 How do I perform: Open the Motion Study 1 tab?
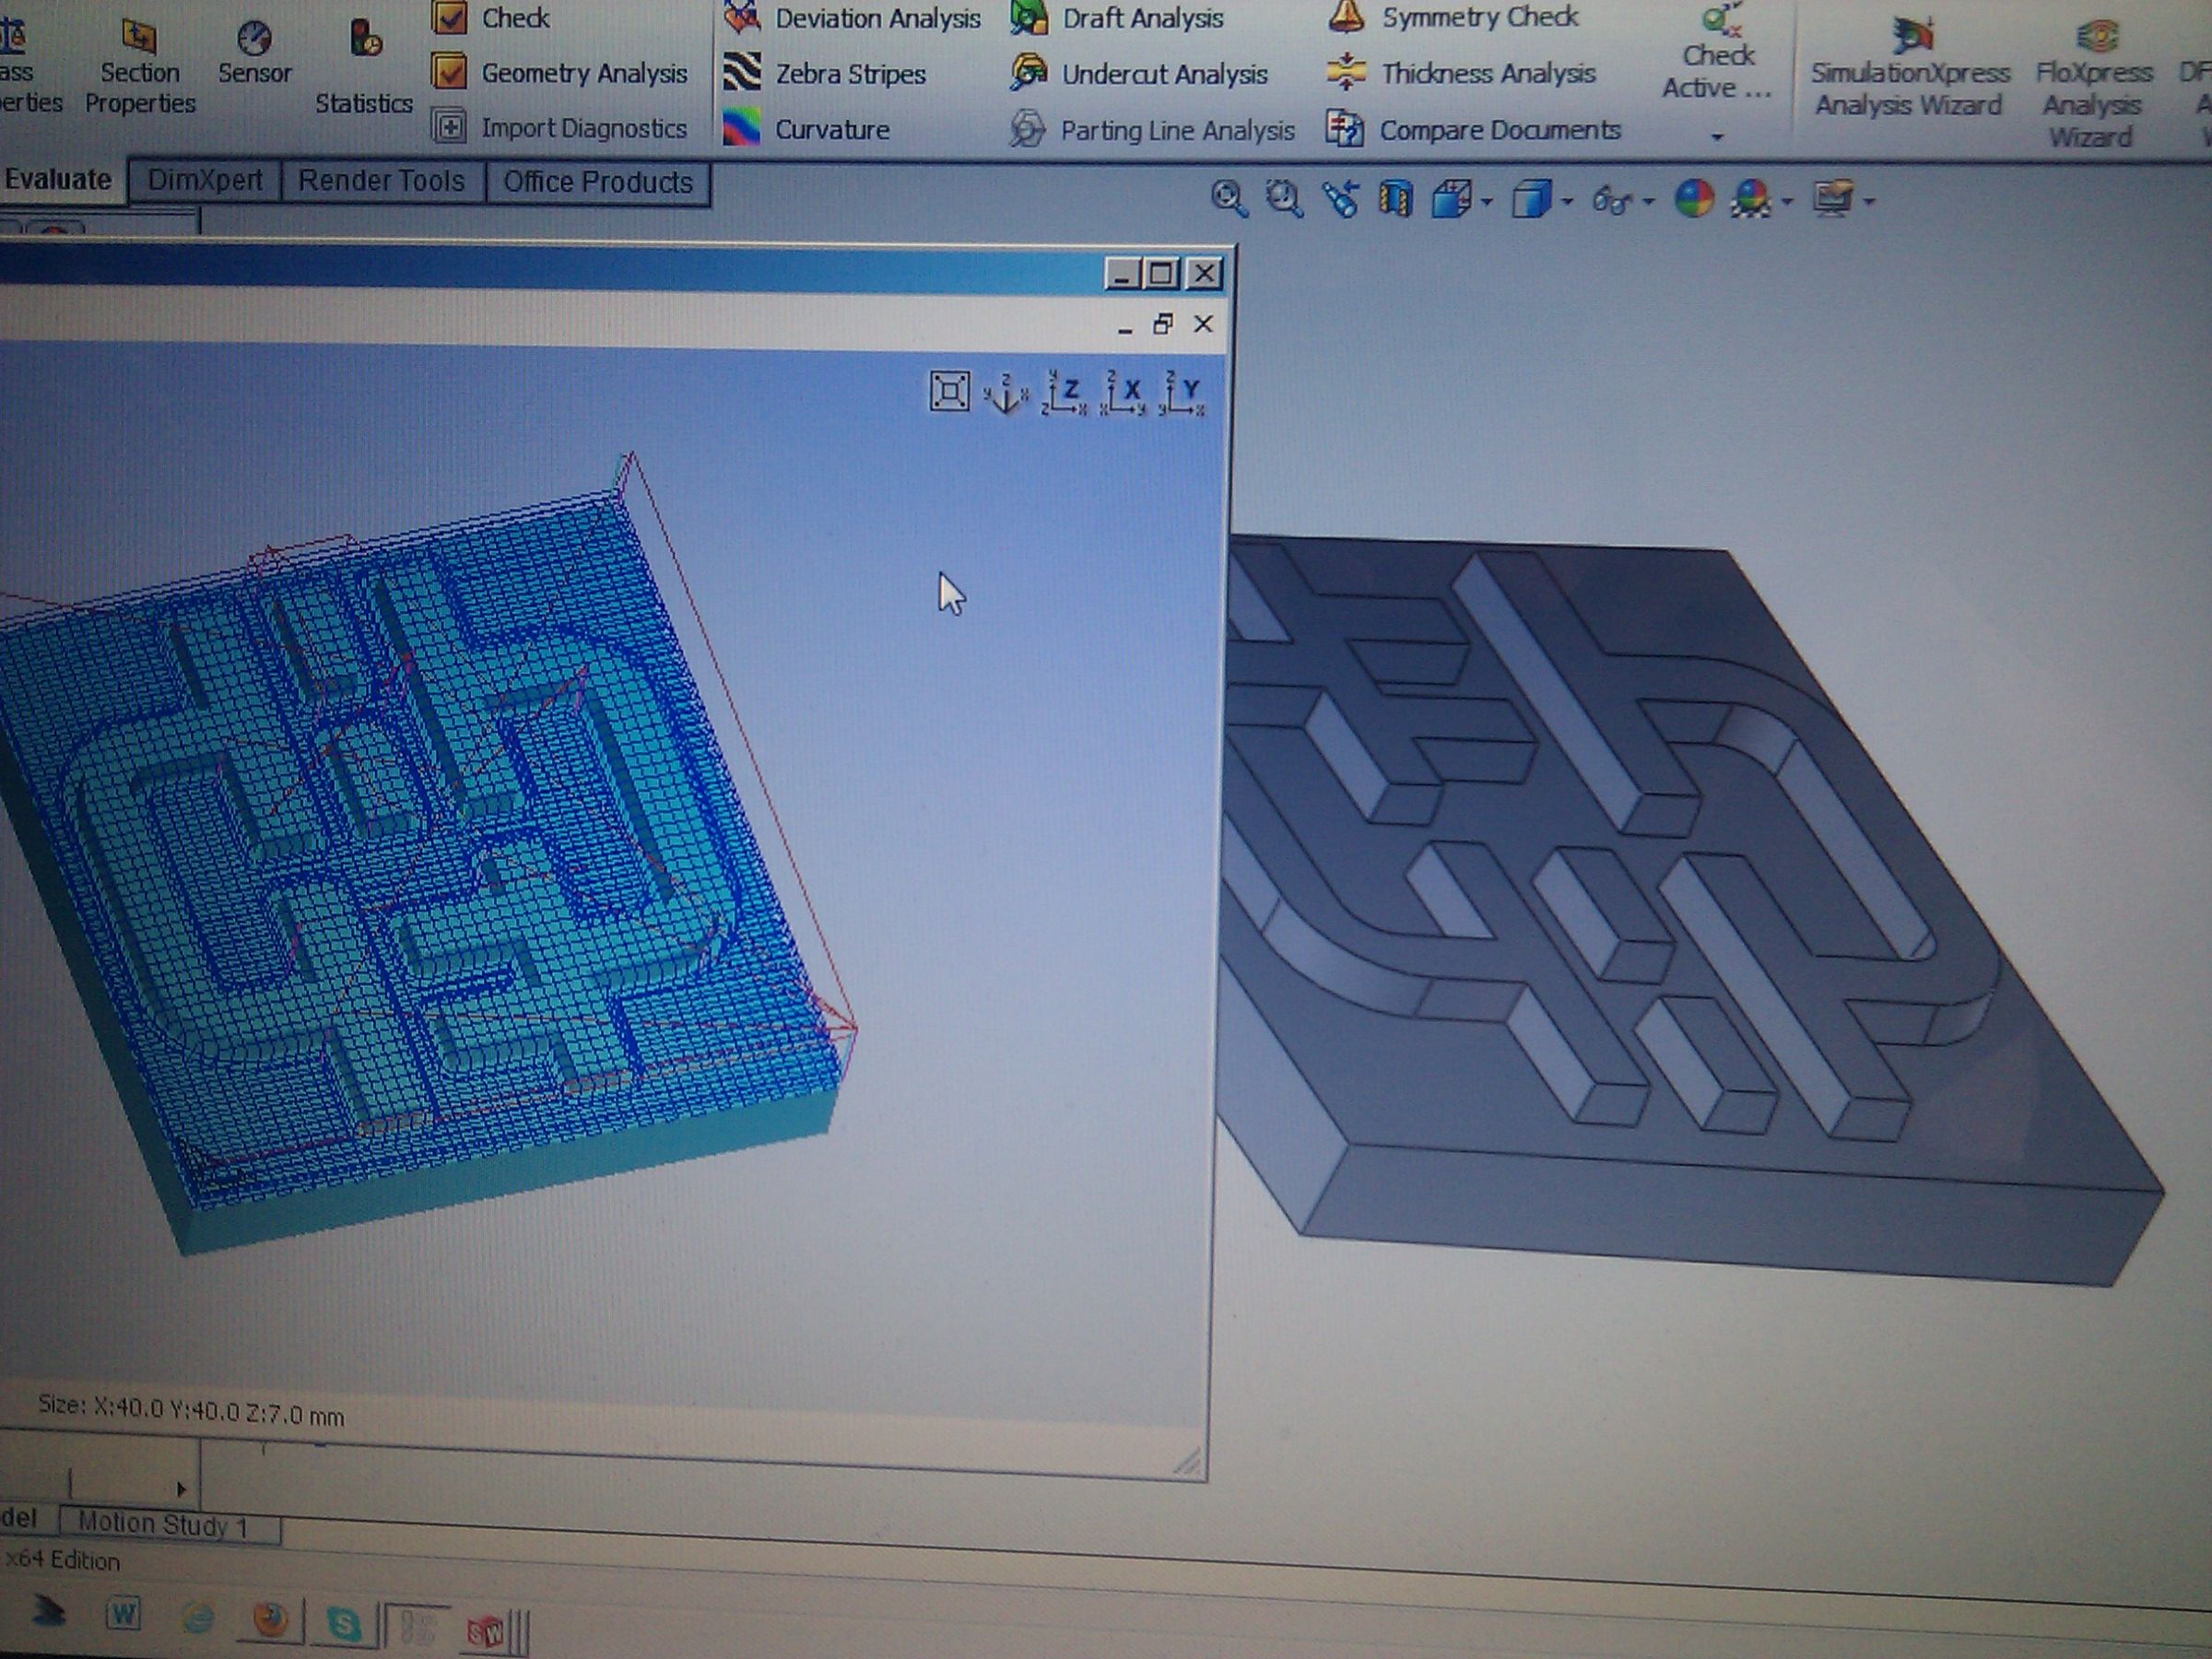point(164,1525)
